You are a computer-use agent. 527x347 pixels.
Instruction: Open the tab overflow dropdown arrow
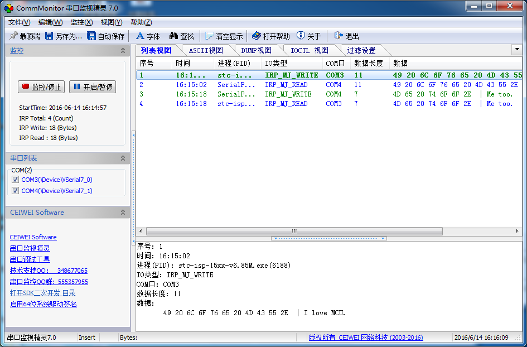tap(518, 50)
